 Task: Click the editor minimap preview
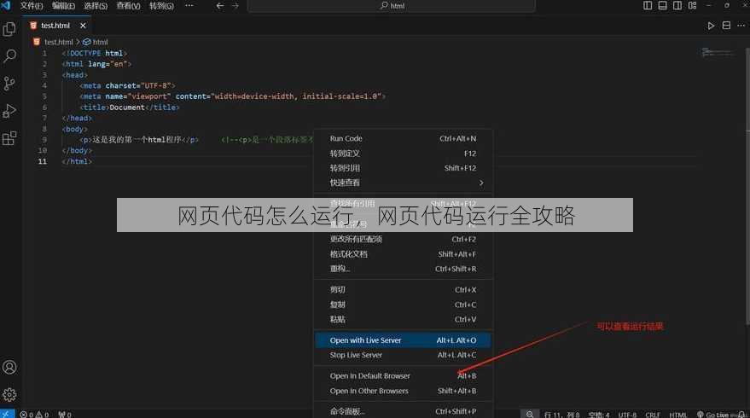(x=718, y=52)
